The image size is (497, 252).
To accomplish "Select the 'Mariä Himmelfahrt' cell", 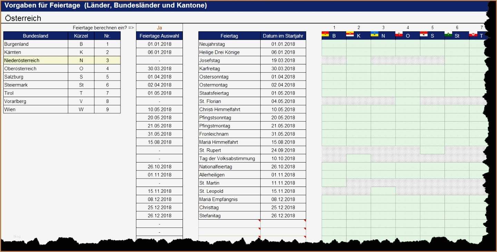I will click(x=229, y=142).
